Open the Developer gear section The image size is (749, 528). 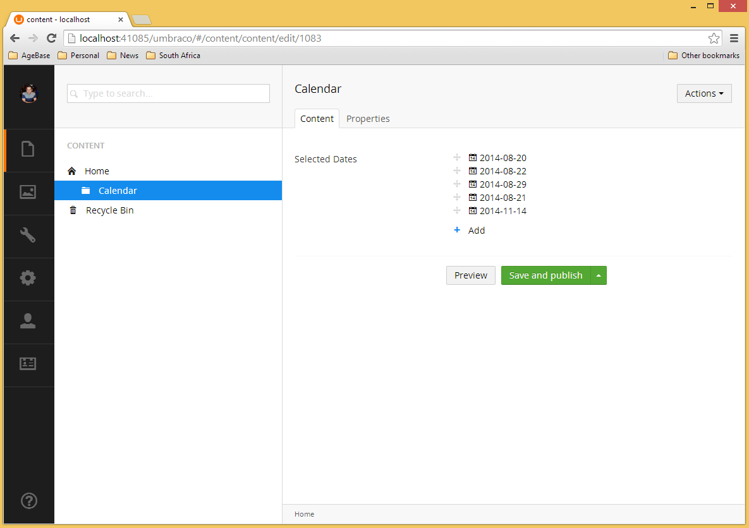[28, 278]
